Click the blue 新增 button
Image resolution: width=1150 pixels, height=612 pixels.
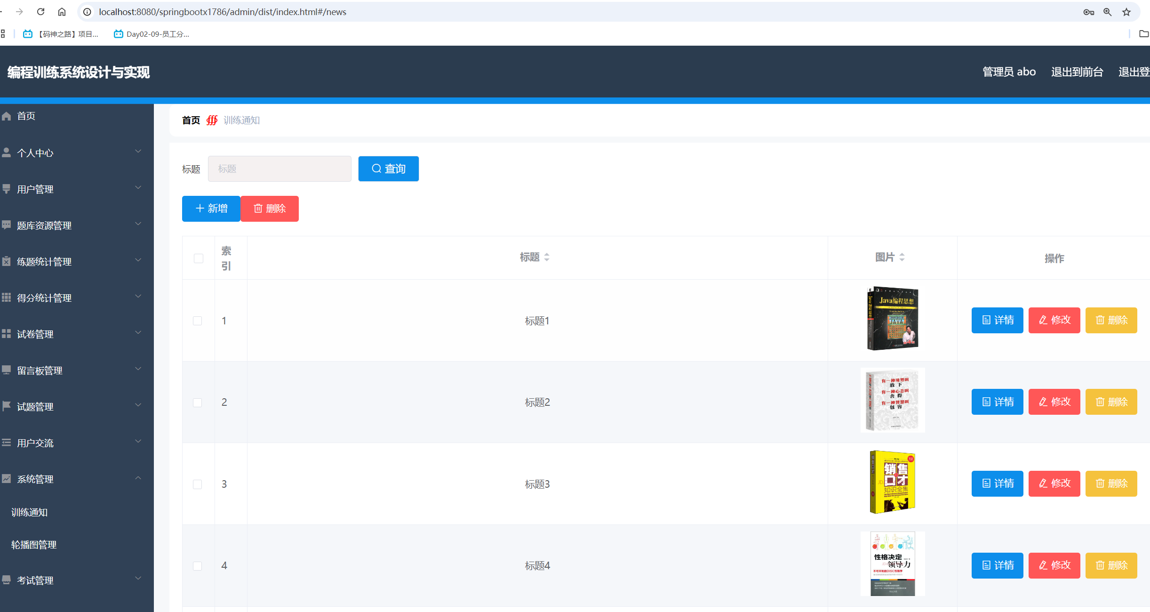(211, 209)
